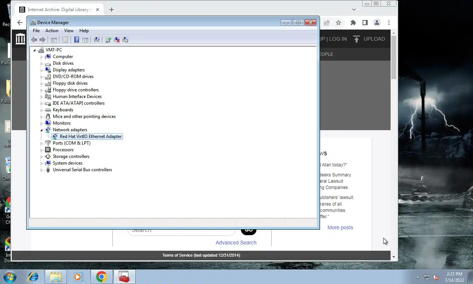Screen dimensions: 473x284
Task: Open the Chrome Extensions puzzle icon
Action: coord(353,23)
